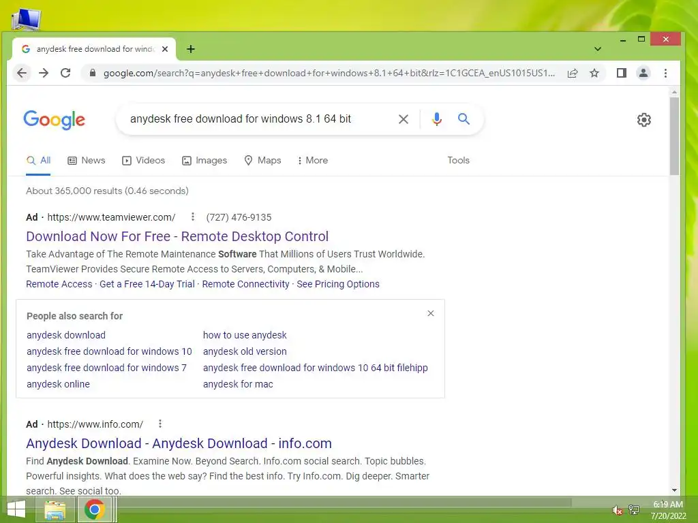This screenshot has height=523, width=698.
Task: Open the Chrome profile avatar
Action: (x=643, y=73)
